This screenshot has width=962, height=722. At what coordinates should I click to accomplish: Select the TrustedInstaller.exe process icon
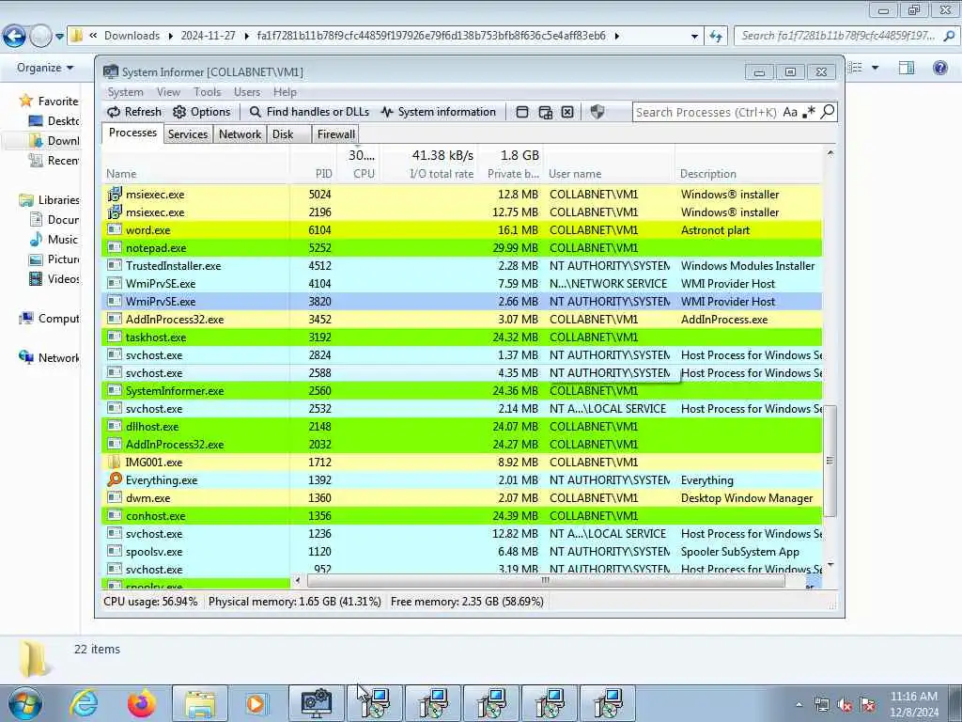point(114,265)
